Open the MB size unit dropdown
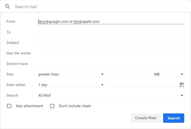191x129 pixels. point(169,74)
